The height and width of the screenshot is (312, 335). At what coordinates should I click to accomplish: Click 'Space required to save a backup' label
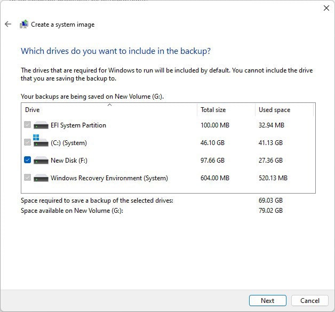tap(97, 201)
